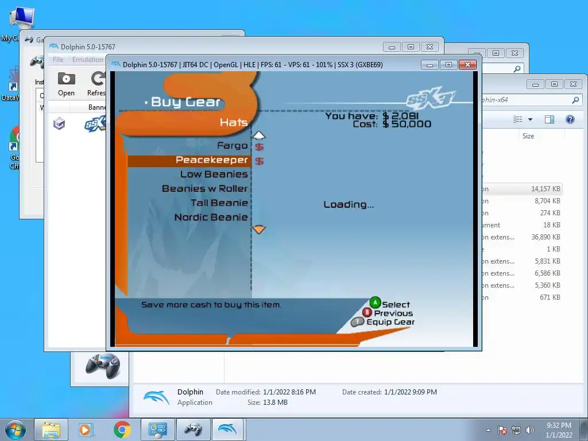Minimize the SSX 3 game window
Viewport: 588px width, 441px height.
430,65
